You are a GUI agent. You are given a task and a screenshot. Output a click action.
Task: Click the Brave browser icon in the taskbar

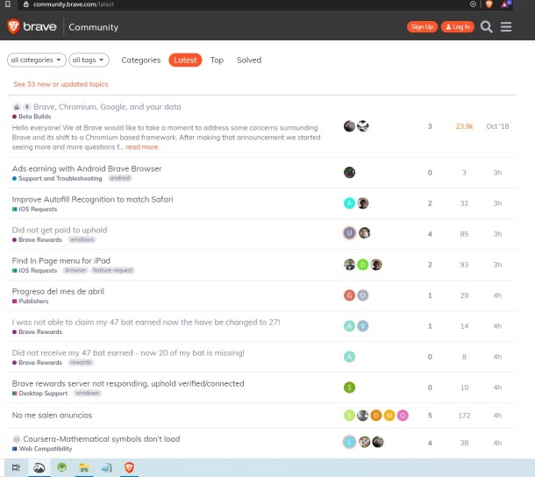129,467
